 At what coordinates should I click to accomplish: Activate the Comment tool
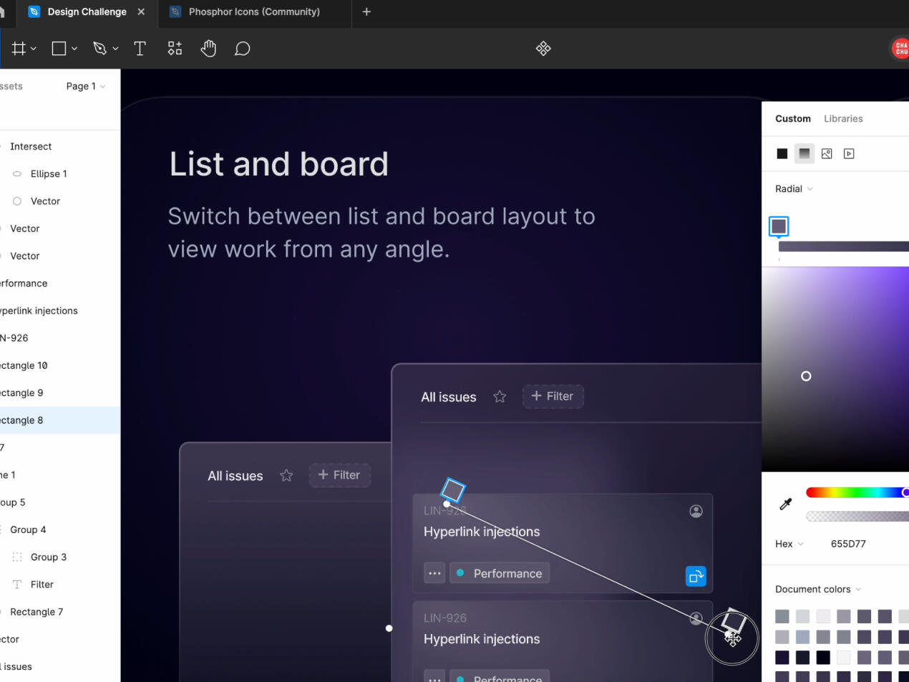243,49
